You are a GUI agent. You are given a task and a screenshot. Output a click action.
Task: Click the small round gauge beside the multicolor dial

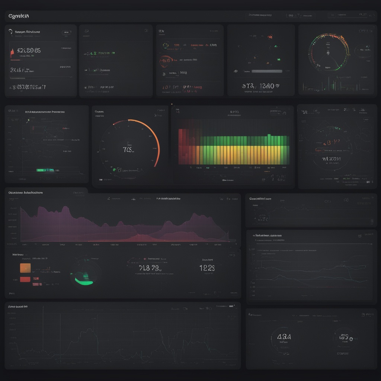(x=363, y=51)
